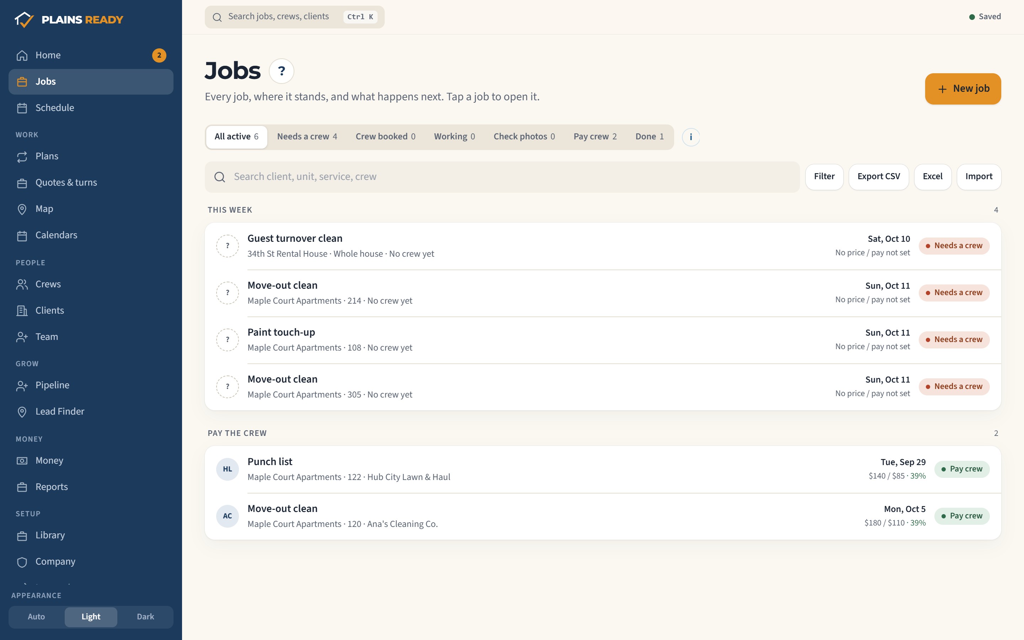Click the Library briefcase icon
Screen dimensions: 1024x640
click(22, 535)
